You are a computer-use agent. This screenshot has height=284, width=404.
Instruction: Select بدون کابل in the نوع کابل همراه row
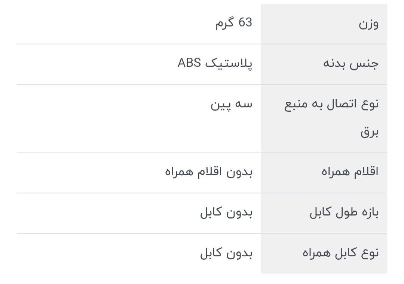coord(226,253)
